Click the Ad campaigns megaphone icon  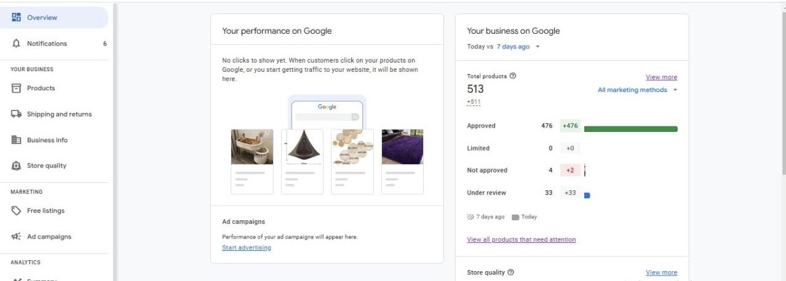(17, 237)
